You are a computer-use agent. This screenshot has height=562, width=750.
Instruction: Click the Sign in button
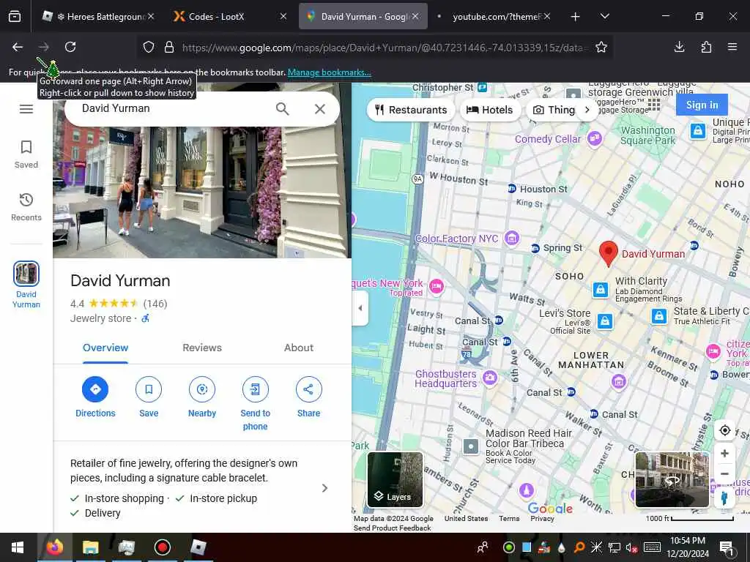pos(702,105)
